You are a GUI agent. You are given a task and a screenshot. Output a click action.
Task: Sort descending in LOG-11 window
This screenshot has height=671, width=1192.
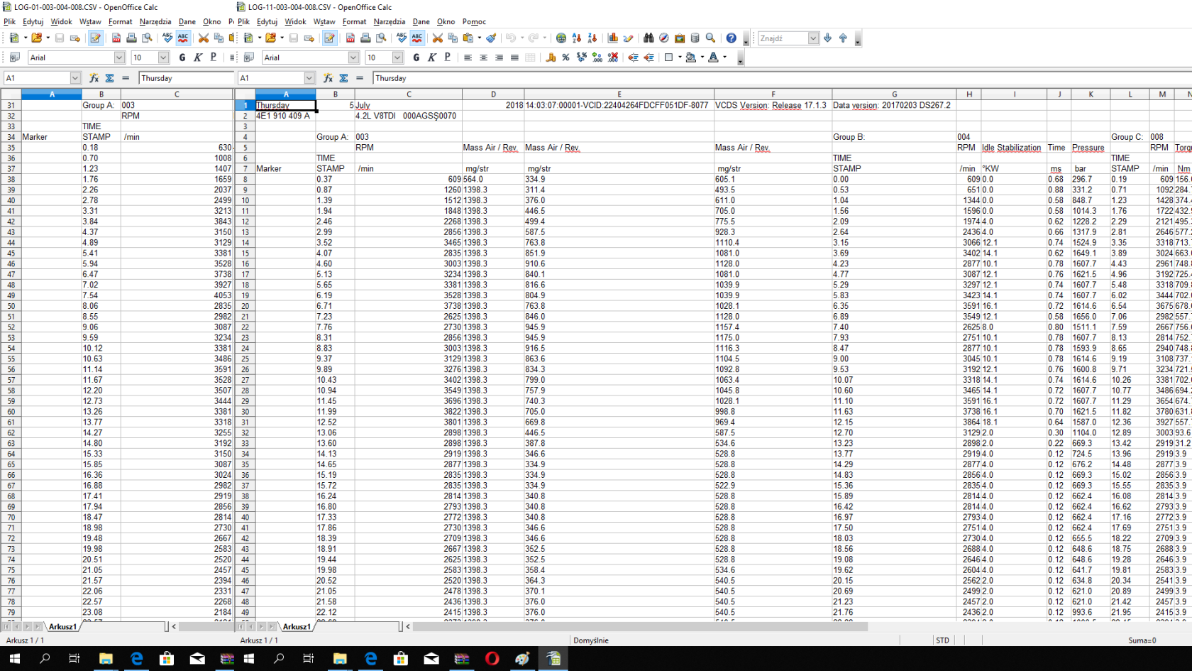[x=592, y=38]
